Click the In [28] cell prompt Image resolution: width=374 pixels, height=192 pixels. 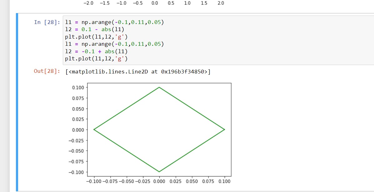[47, 22]
